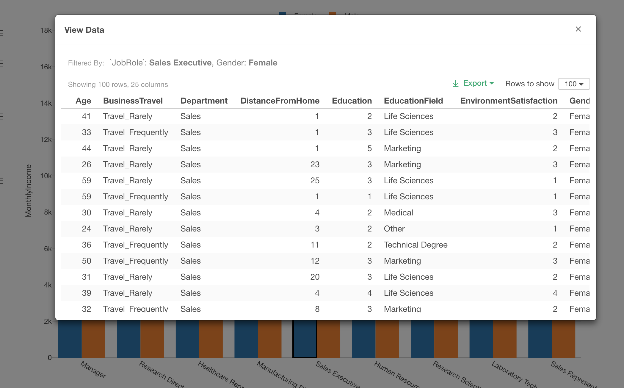The image size is (624, 388).
Task: Click Age 36 cell
Action: tap(86, 245)
